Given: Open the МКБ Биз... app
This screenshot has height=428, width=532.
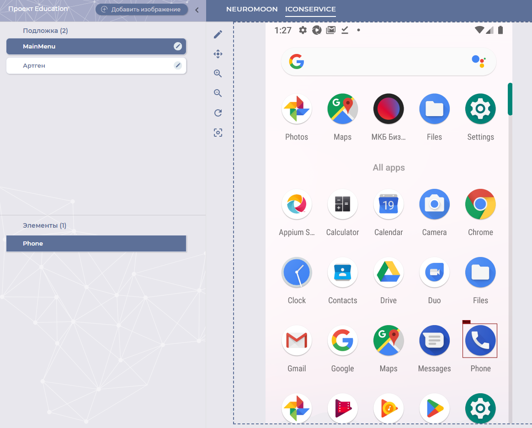Looking at the screenshot, I should coord(388,109).
